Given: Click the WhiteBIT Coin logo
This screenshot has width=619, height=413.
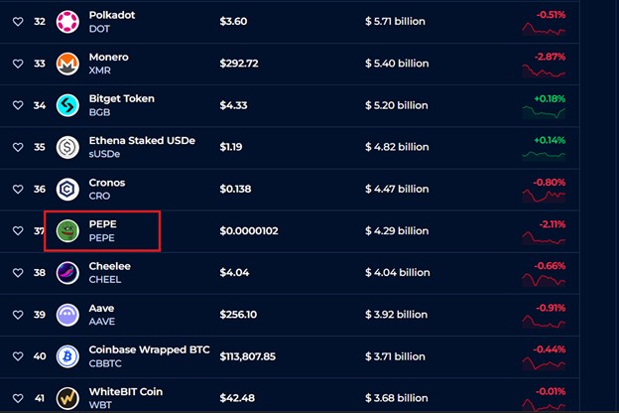Looking at the screenshot, I should [x=67, y=397].
